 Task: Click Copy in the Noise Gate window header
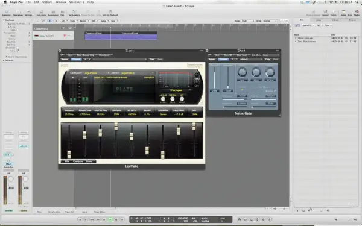click(267, 59)
